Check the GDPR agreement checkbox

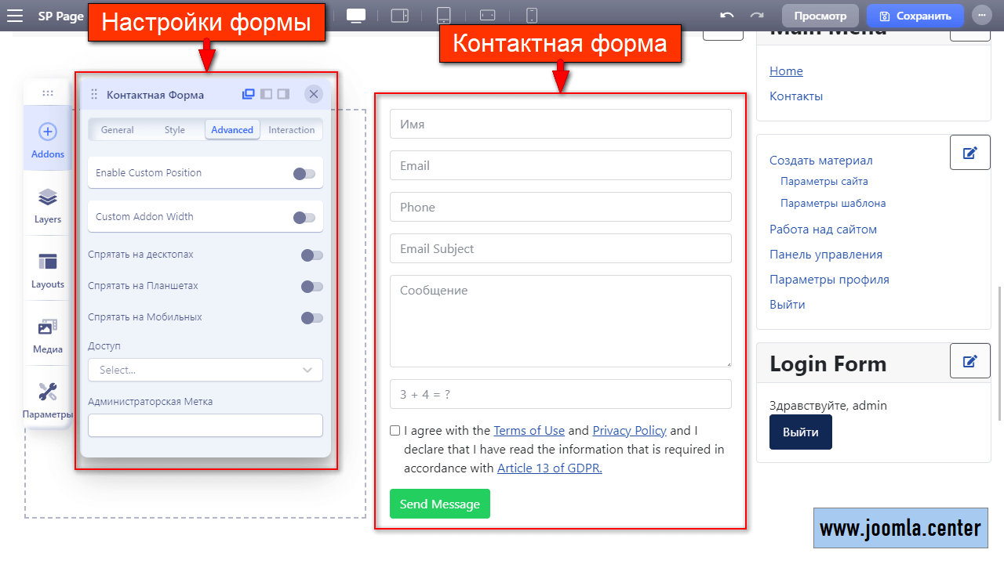[x=395, y=430]
